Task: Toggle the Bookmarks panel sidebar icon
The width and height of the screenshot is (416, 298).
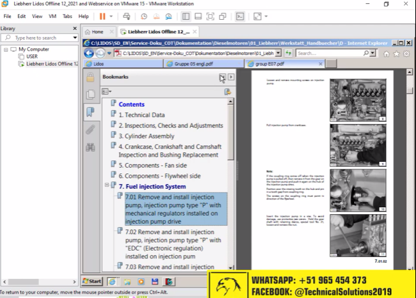Action: (90, 112)
